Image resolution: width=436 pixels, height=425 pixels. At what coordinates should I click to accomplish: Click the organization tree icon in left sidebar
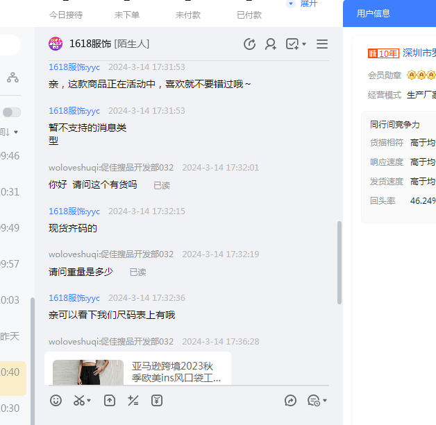coord(12,78)
